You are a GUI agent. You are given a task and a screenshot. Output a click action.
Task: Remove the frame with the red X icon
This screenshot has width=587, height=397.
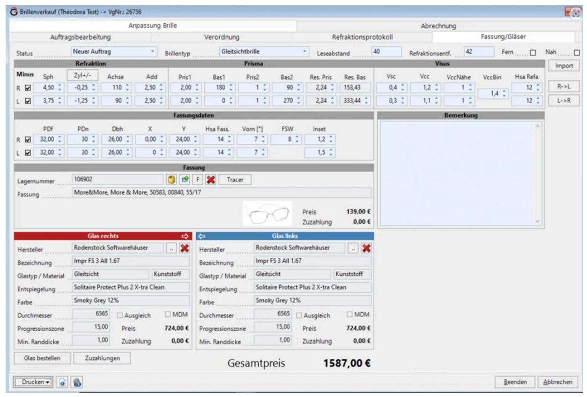211,180
